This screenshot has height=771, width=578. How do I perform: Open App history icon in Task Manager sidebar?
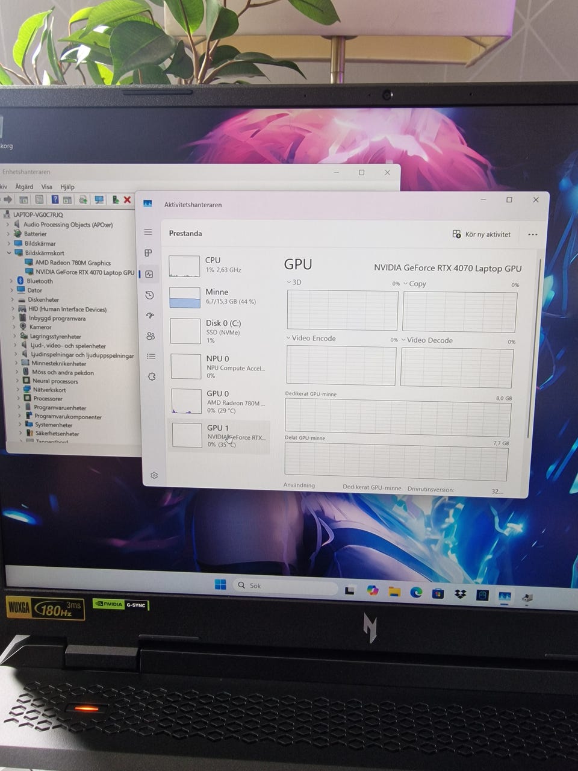pos(150,295)
